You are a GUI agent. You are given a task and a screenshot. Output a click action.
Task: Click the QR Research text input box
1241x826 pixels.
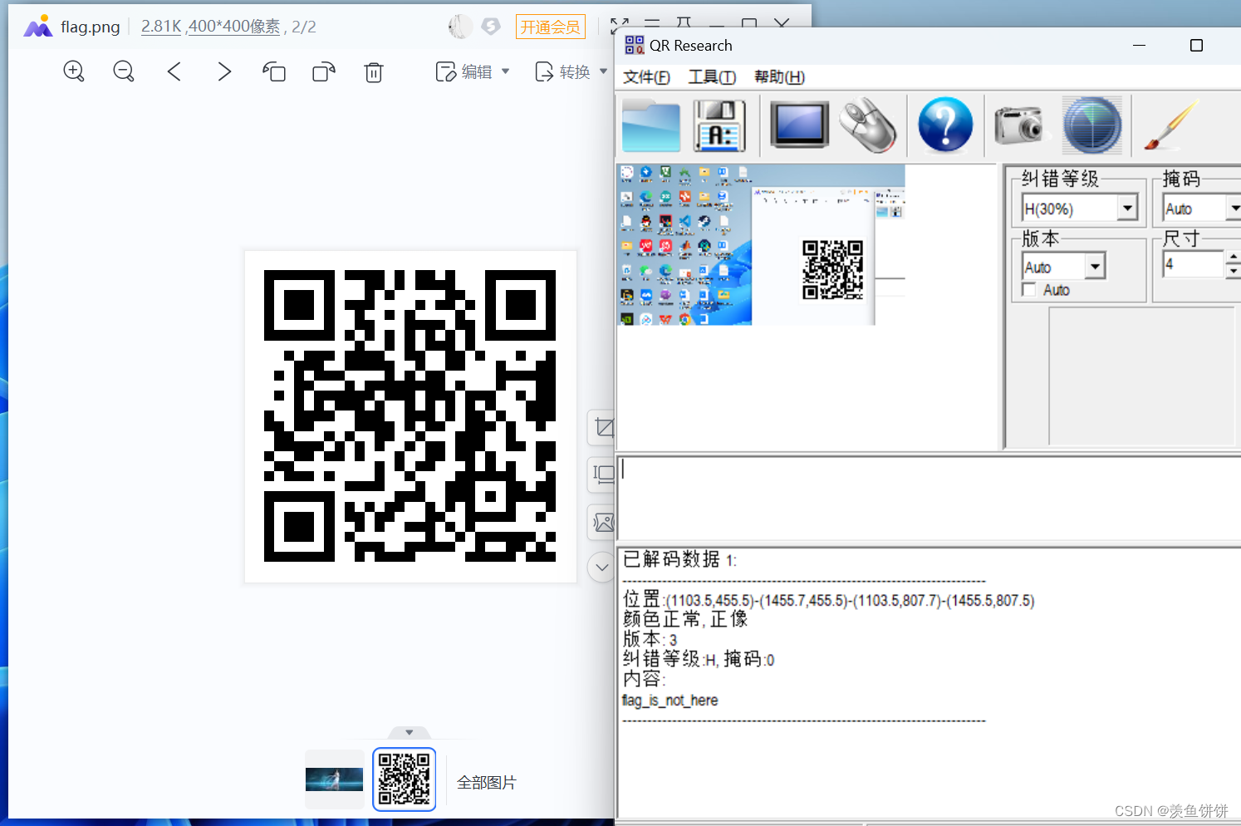click(929, 497)
